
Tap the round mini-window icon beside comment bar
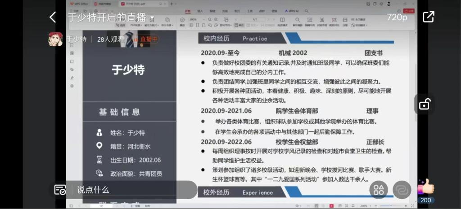tap(402, 190)
